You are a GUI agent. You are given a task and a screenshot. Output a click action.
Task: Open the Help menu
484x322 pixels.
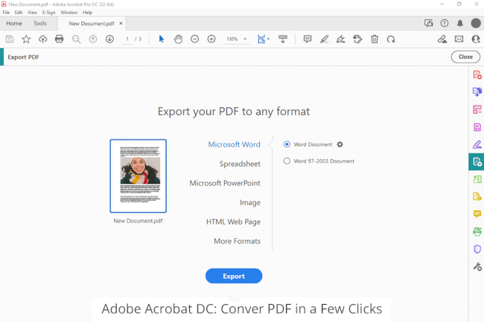point(87,13)
